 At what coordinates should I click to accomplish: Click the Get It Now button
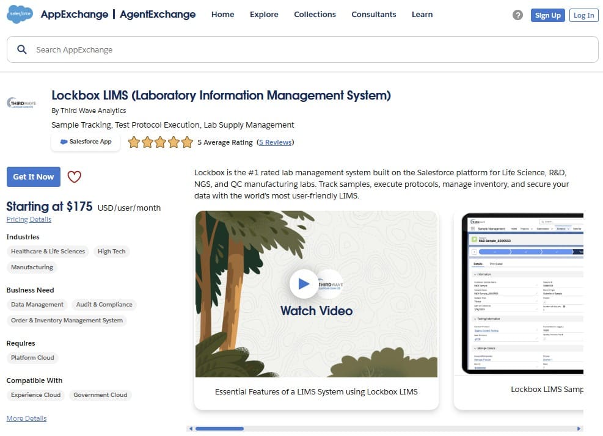[34, 177]
